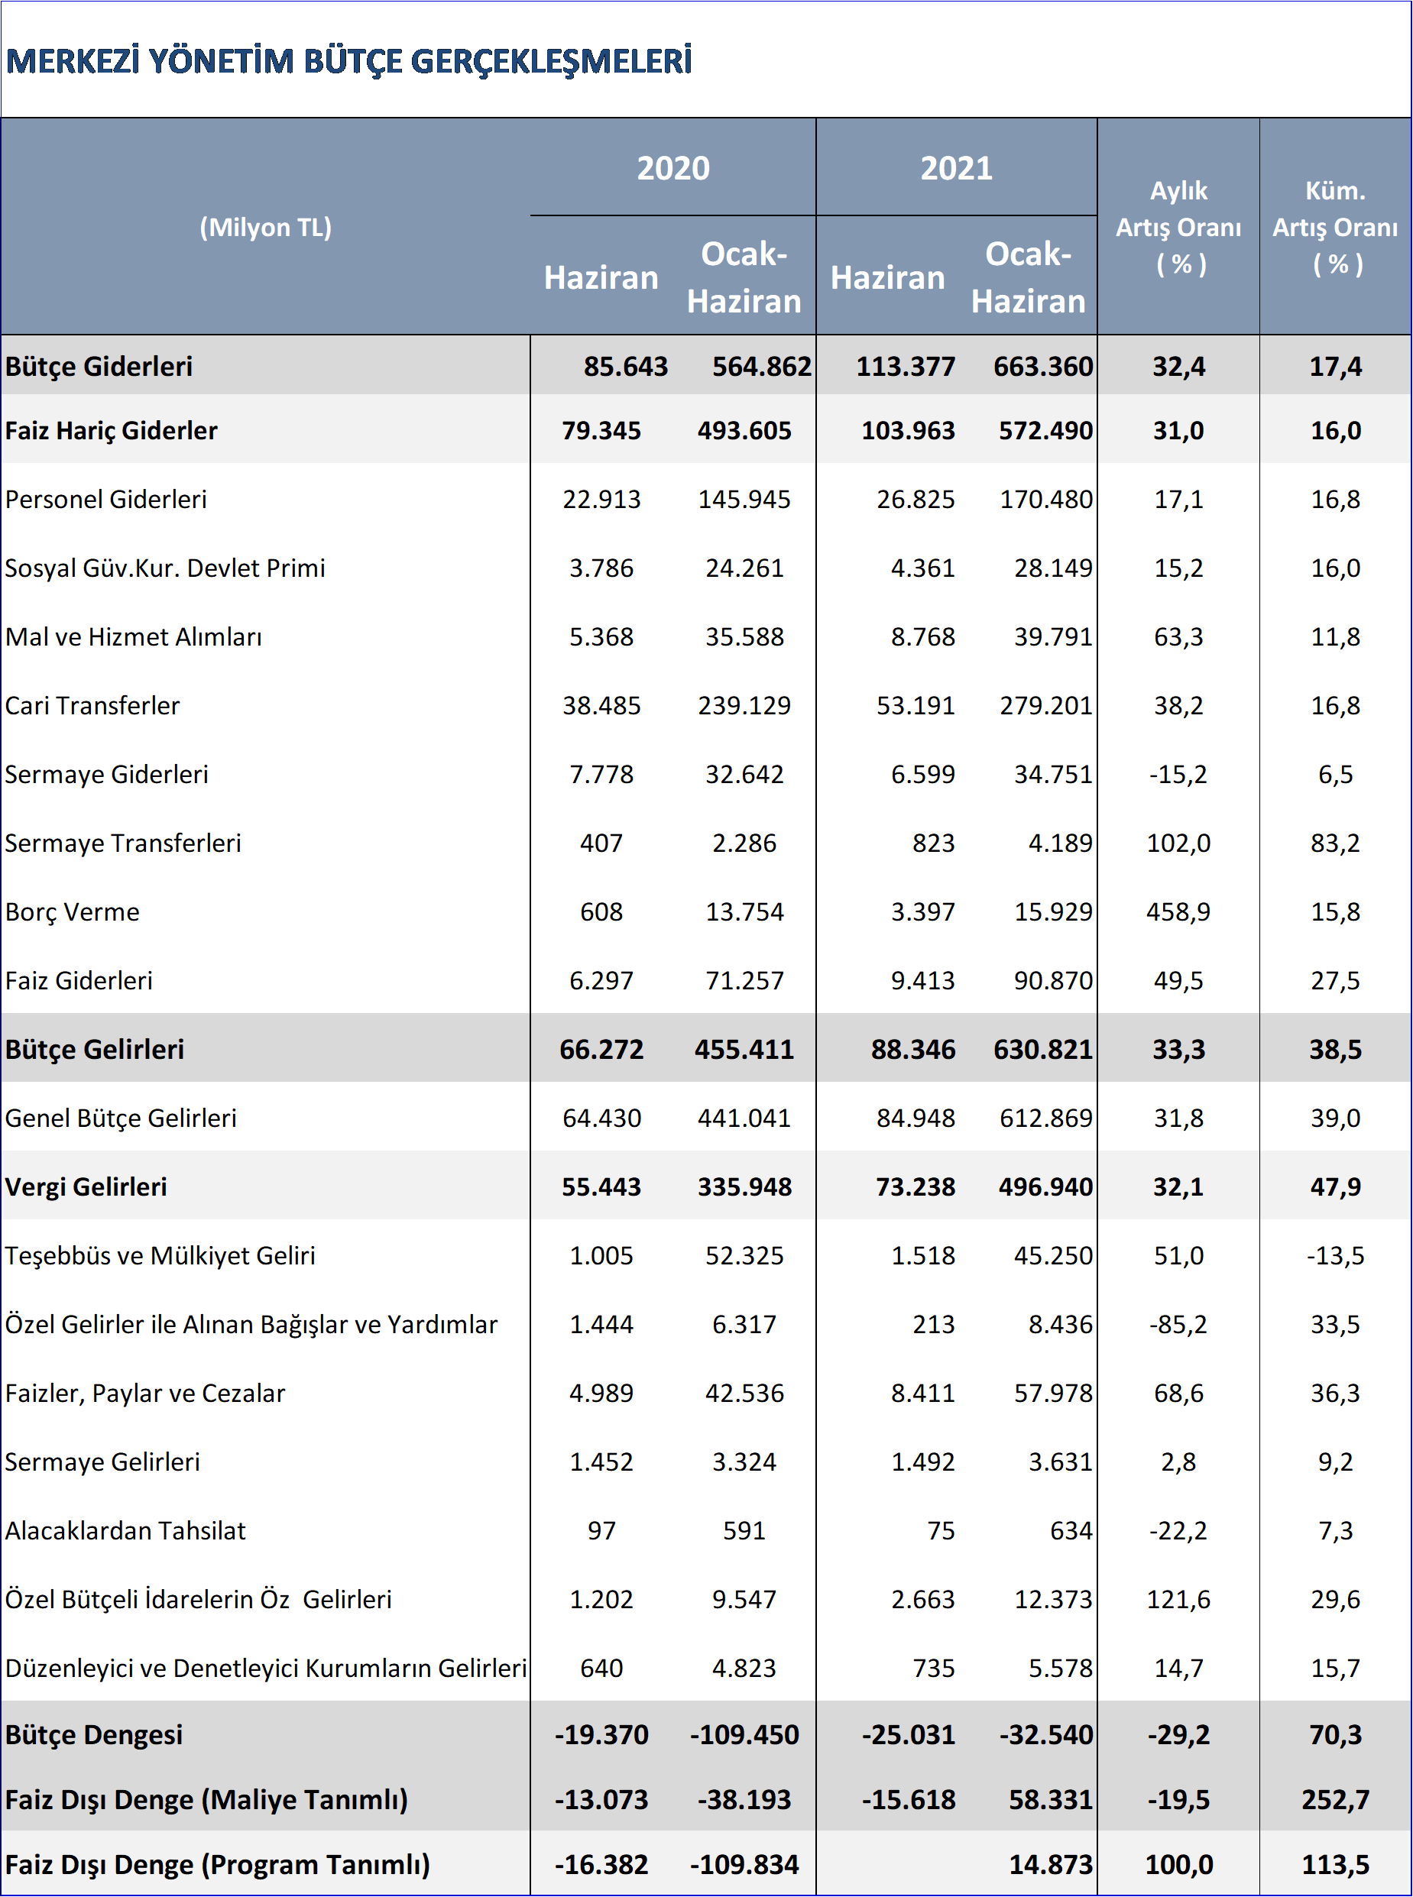Select Sosyal Güv.Kur. Devlet Primi label
The height and width of the screenshot is (1897, 1413).
(x=165, y=568)
